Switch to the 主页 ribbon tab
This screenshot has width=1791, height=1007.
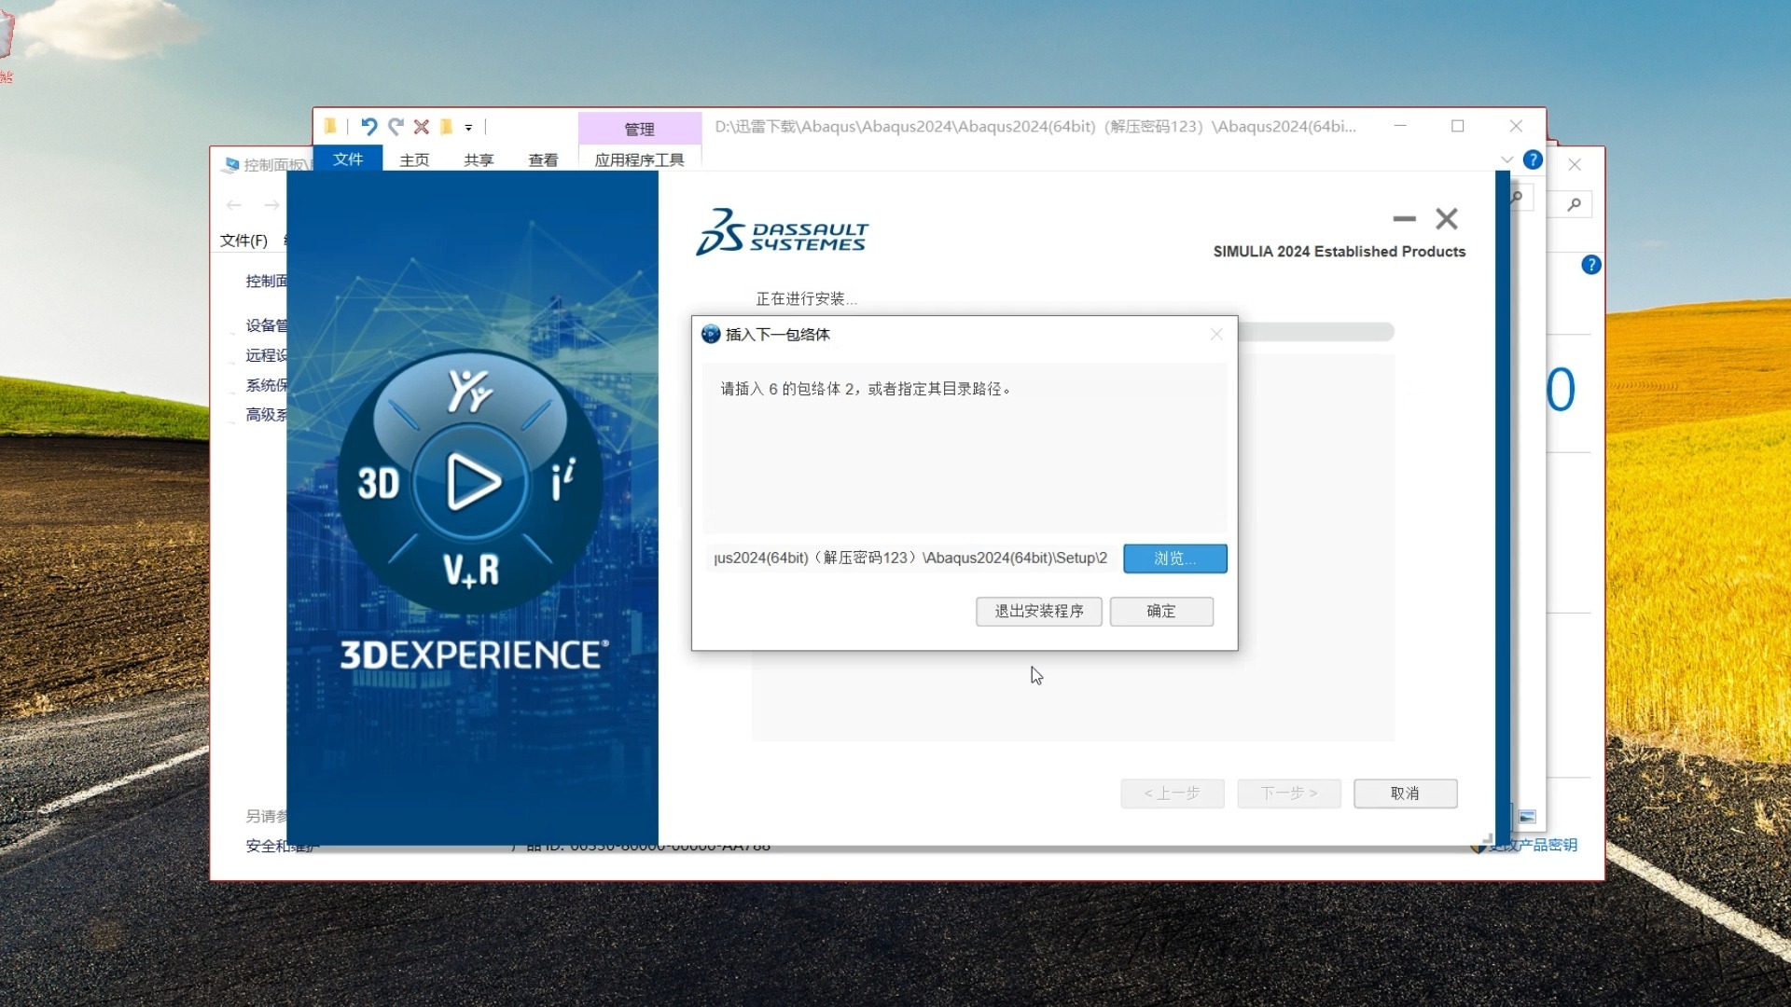414,159
